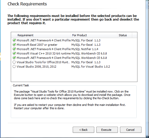149x138 pixels.
Task: Click the Execute button
Action: 107,130
